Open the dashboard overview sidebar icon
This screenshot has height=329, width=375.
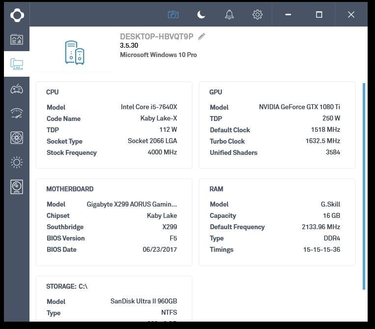tap(17, 39)
